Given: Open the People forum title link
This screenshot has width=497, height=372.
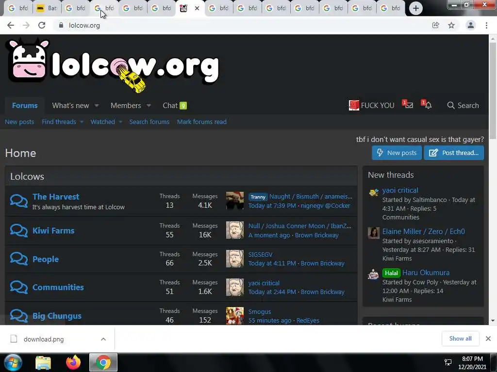Looking at the screenshot, I should point(46,259).
